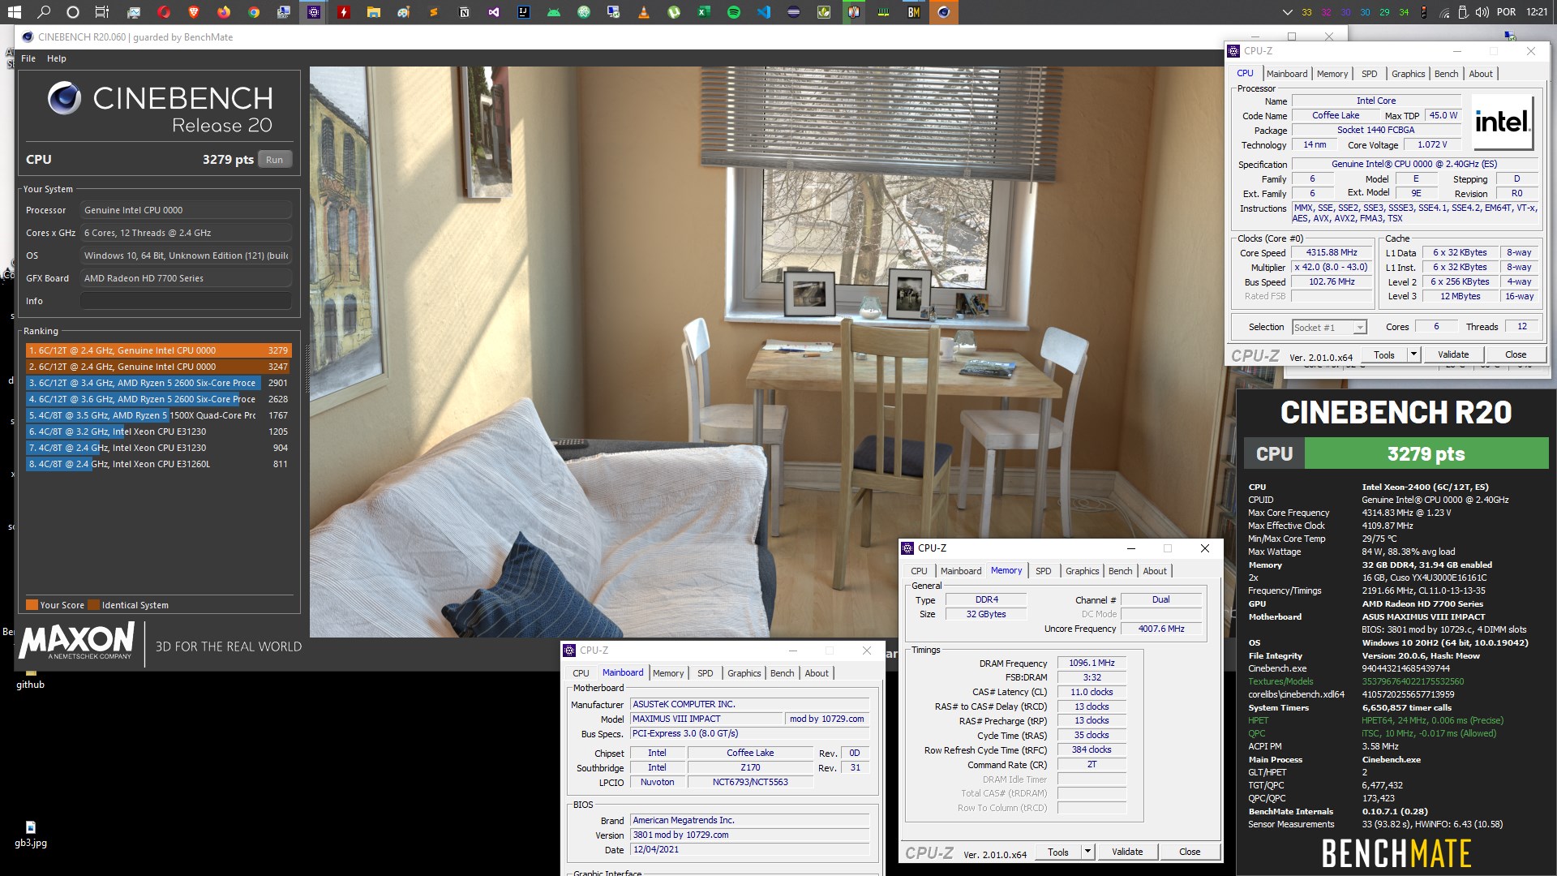The height and width of the screenshot is (876, 1557).
Task: Show hidden system tray icons
Action: 1287,12
